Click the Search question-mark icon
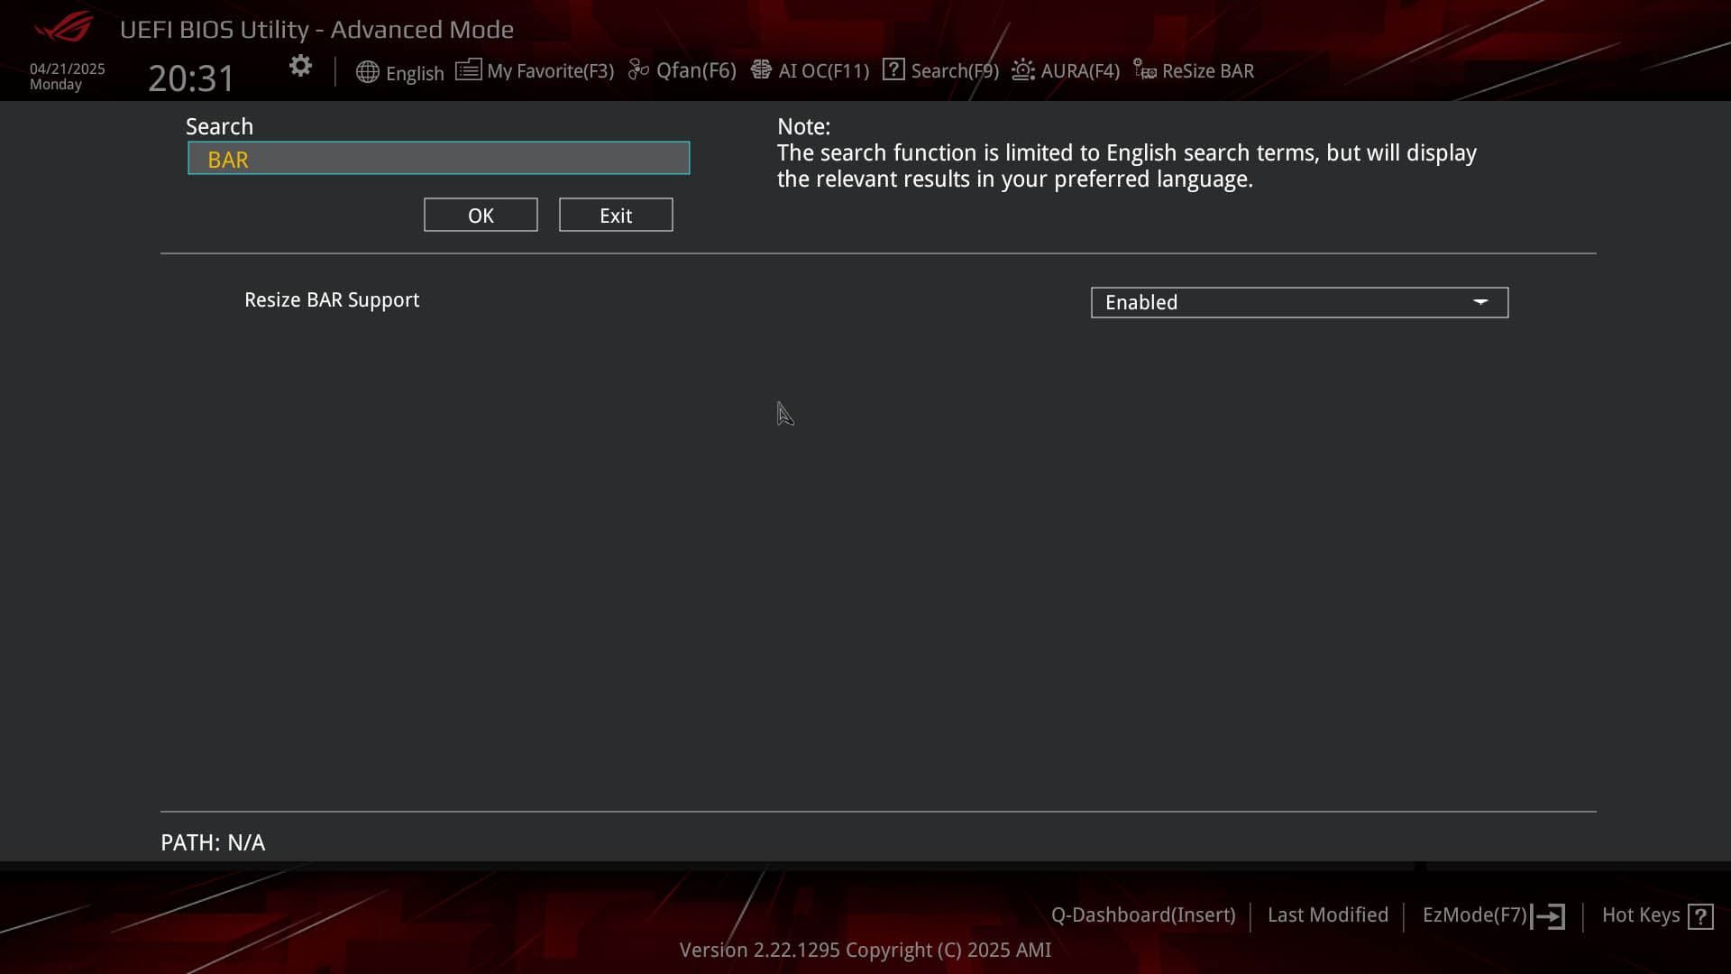The width and height of the screenshot is (1731, 974). pyautogui.click(x=893, y=69)
